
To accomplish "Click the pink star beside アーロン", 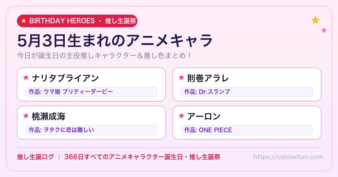I will pyautogui.click(x=181, y=116).
